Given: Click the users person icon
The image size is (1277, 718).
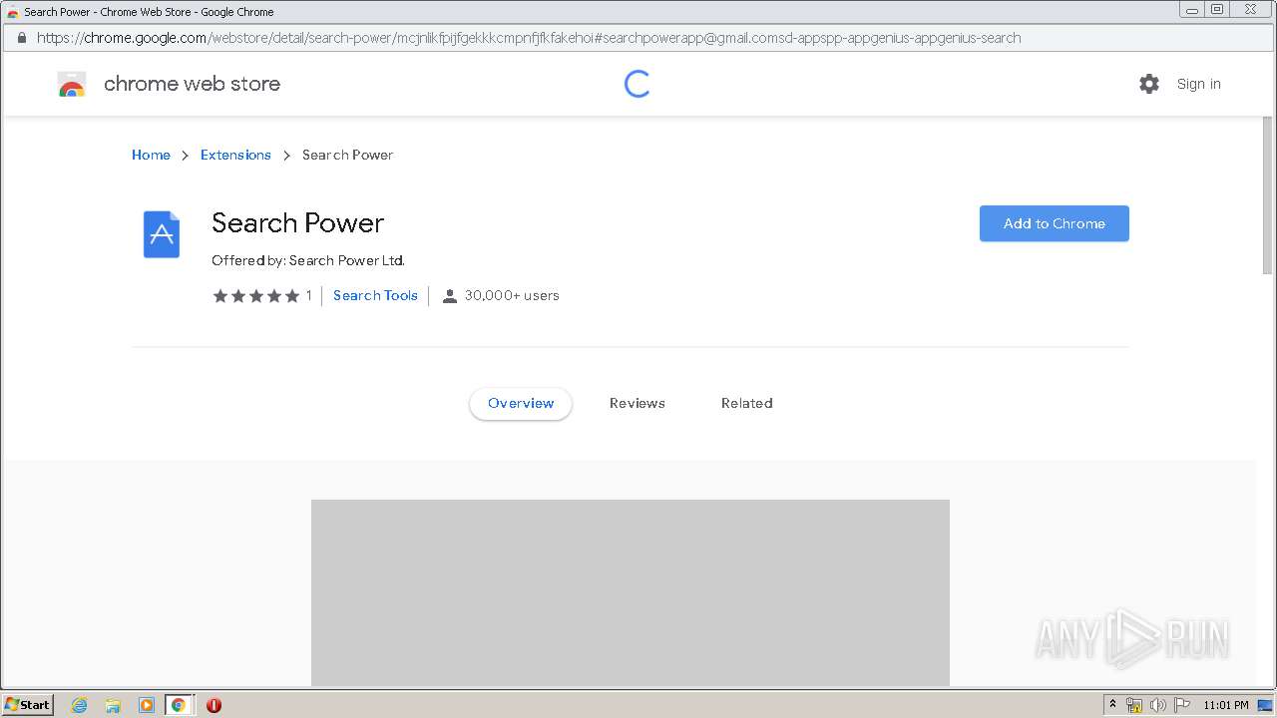Looking at the screenshot, I should point(450,296).
